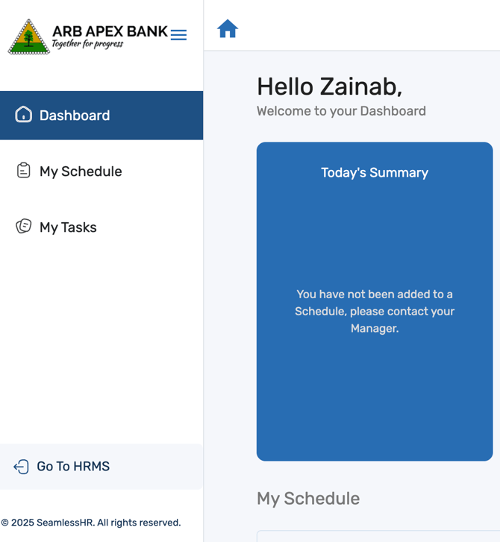500x542 pixels.
Task: Click the Together for progress tagline
Action: point(87,44)
